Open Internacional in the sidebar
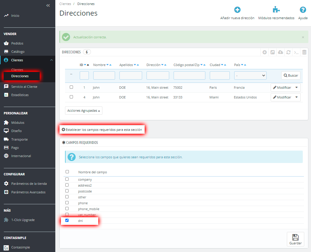The image size is (311, 252). 21,156
